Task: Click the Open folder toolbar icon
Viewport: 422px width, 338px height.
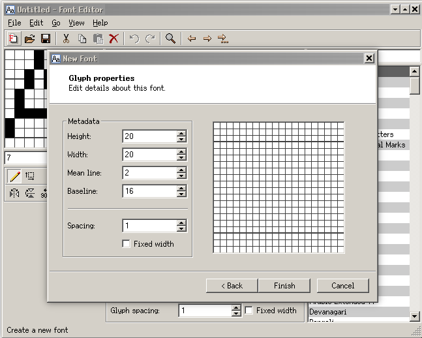Action: tap(29, 39)
